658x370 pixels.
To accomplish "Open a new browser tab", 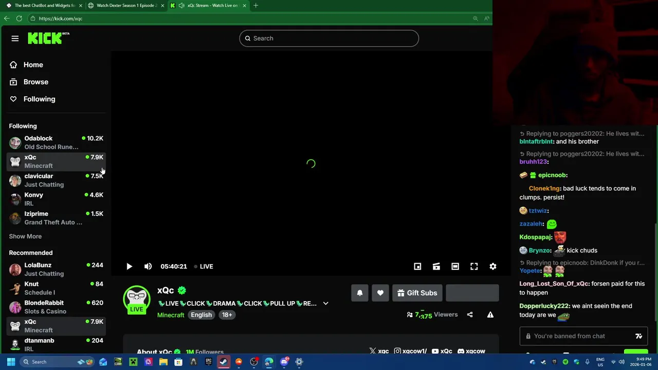I will coord(255,5).
